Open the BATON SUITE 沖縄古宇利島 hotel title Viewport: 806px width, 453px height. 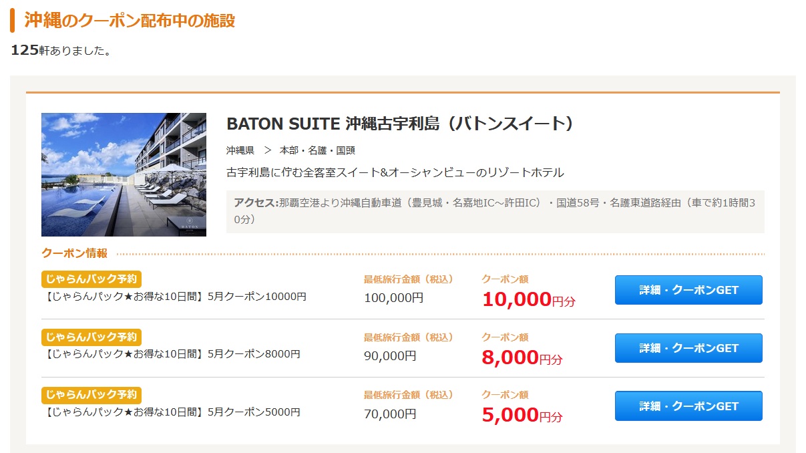click(x=401, y=124)
